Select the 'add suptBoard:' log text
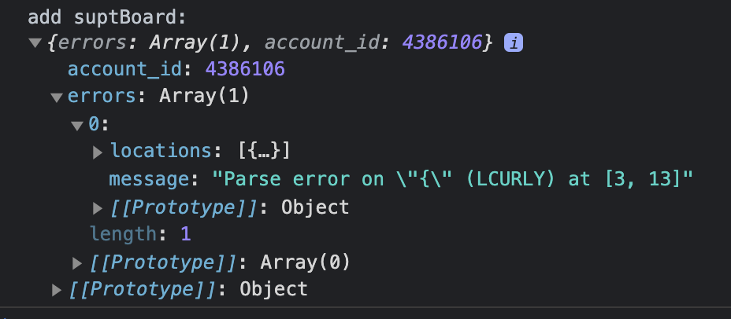The height and width of the screenshot is (319, 731). (107, 18)
